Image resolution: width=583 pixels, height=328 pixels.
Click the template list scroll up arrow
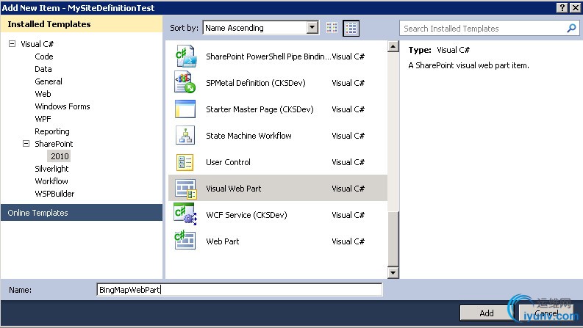pyautogui.click(x=393, y=46)
